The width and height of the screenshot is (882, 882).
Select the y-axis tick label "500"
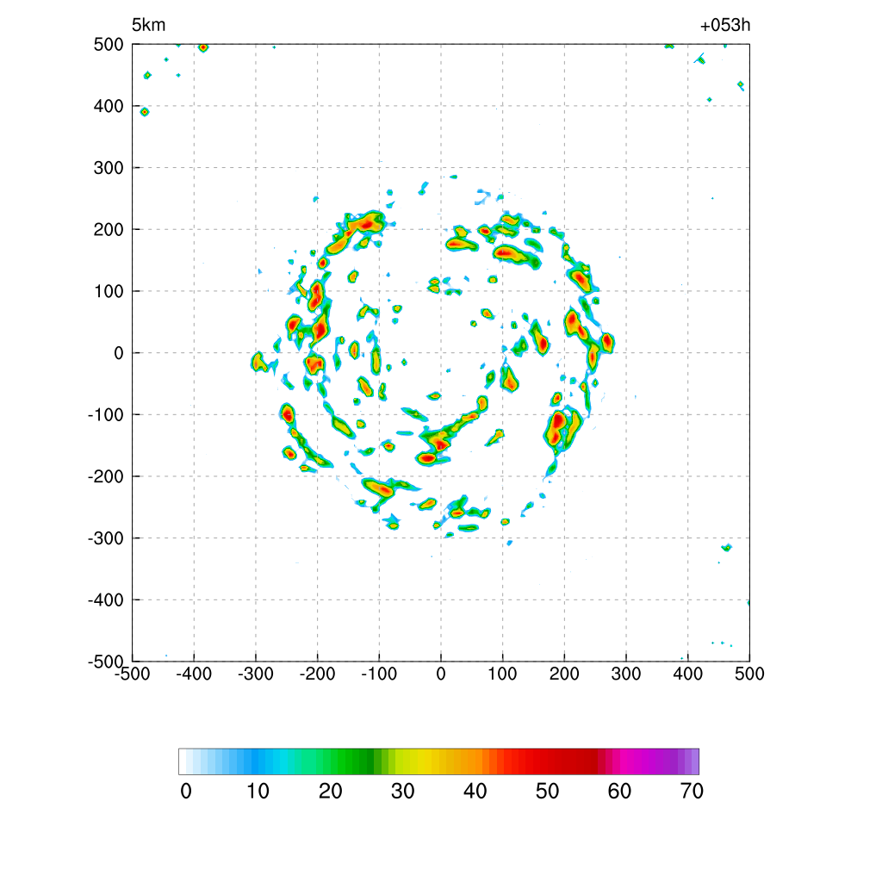tap(109, 45)
